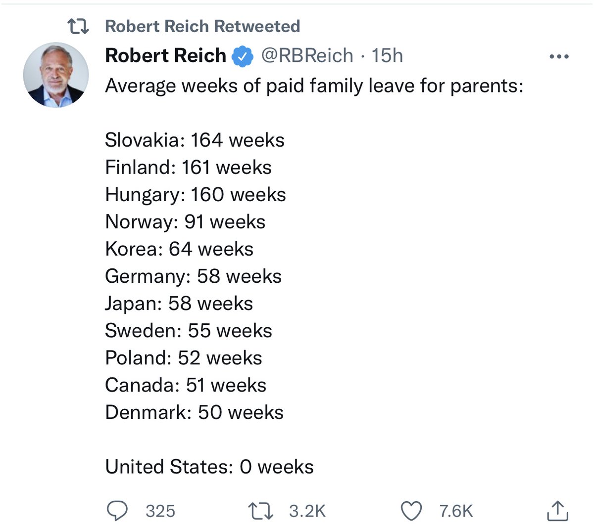Open the @RBReich handle

tap(307, 56)
